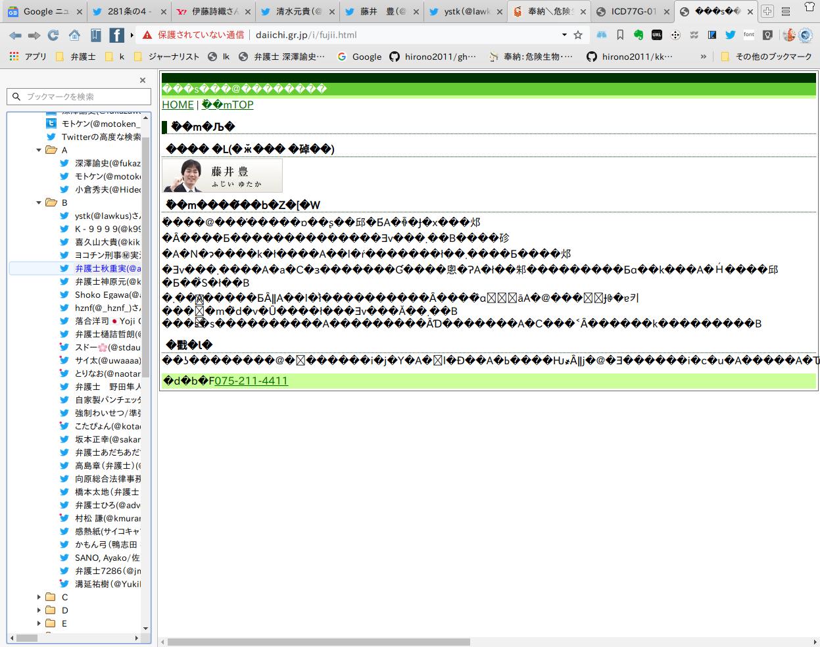Click the font extension icon
The width and height of the screenshot is (820, 647).
pyautogui.click(x=749, y=35)
